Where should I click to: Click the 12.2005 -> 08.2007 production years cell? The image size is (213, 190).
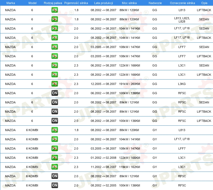[104, 84]
